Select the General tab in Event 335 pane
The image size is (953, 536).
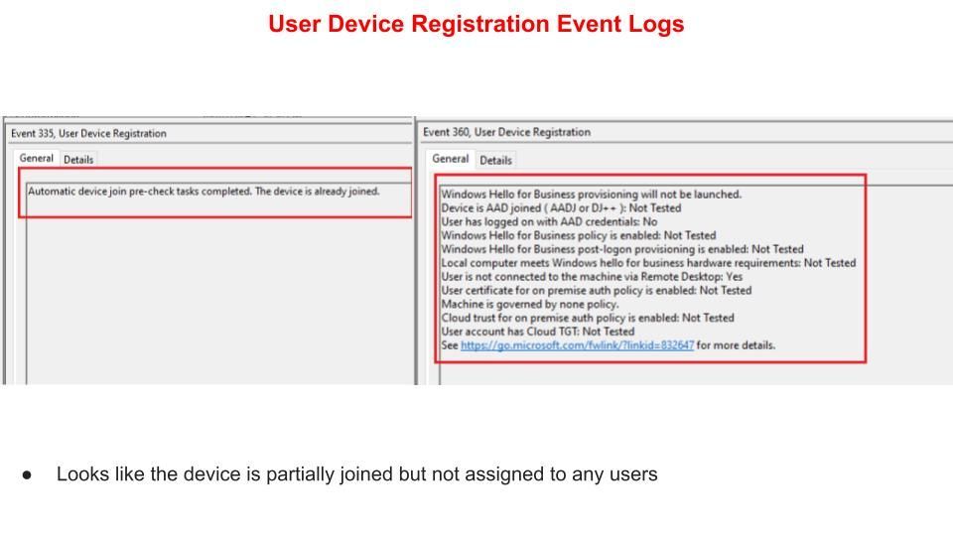(37, 159)
